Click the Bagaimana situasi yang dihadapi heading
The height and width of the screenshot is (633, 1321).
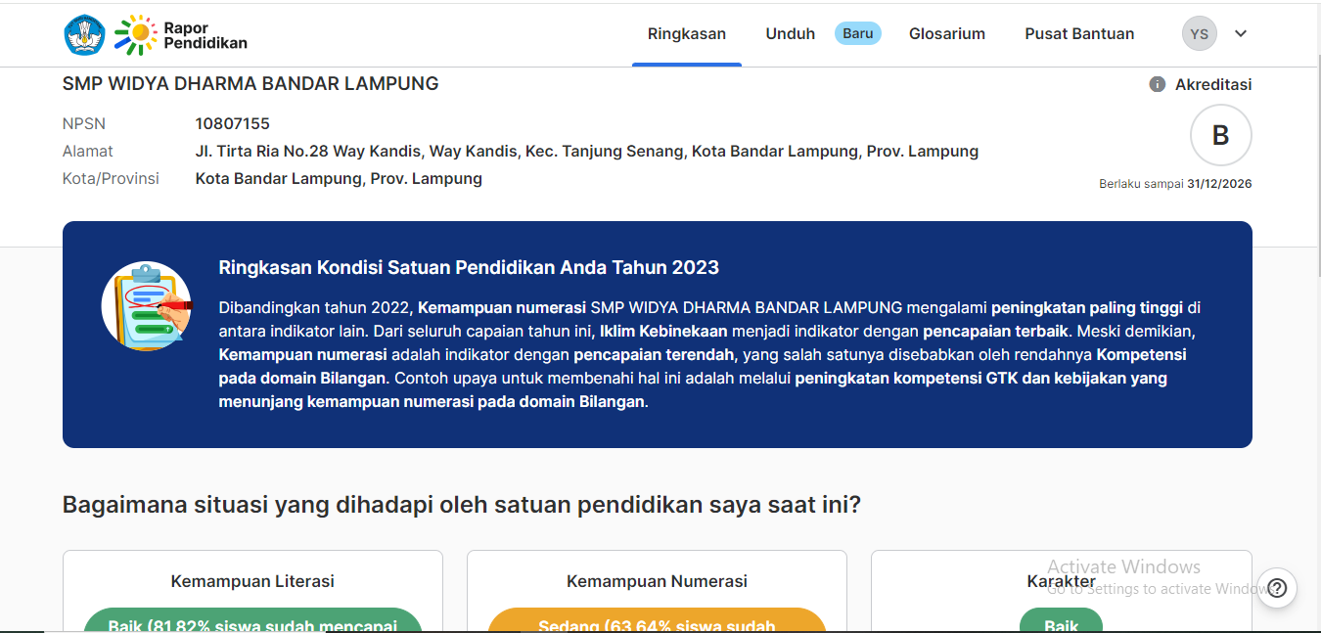pos(462,505)
